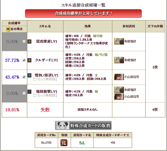Toggle the checkbox in the 槍隊襲撃LV1 row

coord(24,93)
